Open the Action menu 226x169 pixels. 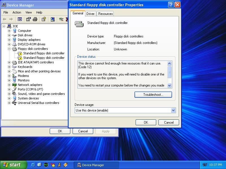17,12
